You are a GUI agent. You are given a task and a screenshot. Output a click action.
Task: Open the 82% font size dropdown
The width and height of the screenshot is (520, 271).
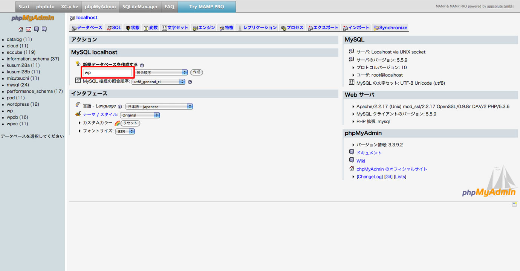click(x=125, y=131)
